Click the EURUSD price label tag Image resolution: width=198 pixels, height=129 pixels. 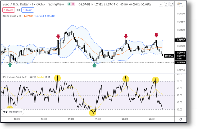[169, 56]
